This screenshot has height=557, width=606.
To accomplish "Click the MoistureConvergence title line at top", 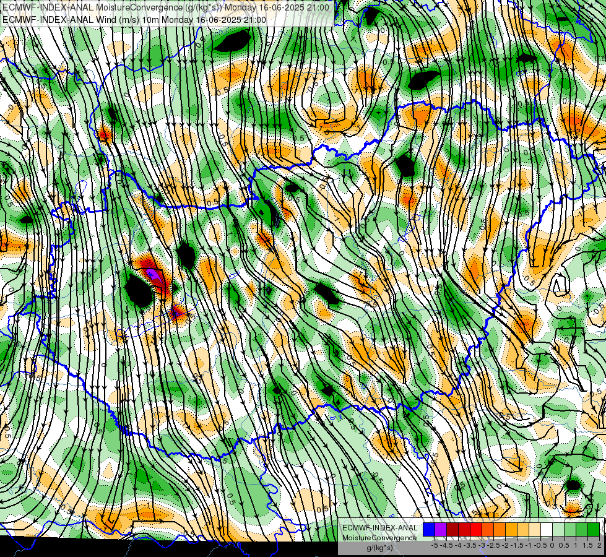I will coord(166,7).
